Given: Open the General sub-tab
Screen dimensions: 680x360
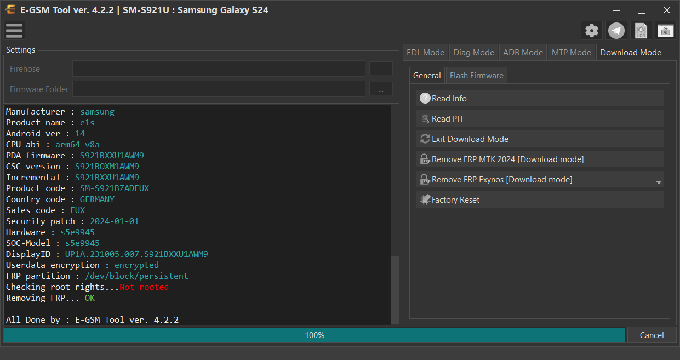Looking at the screenshot, I should pyautogui.click(x=427, y=76).
